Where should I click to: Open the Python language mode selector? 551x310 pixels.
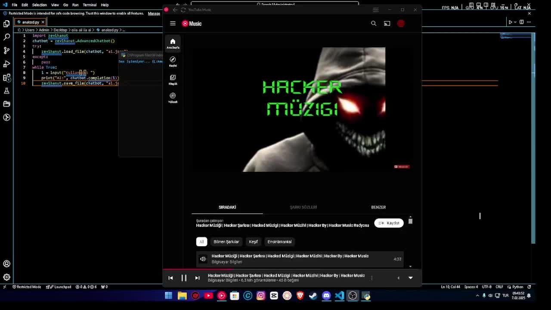click(x=517, y=287)
